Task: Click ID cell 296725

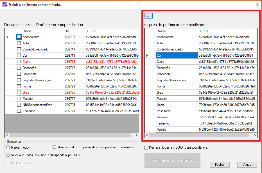Action: pyautogui.click(x=74, y=92)
